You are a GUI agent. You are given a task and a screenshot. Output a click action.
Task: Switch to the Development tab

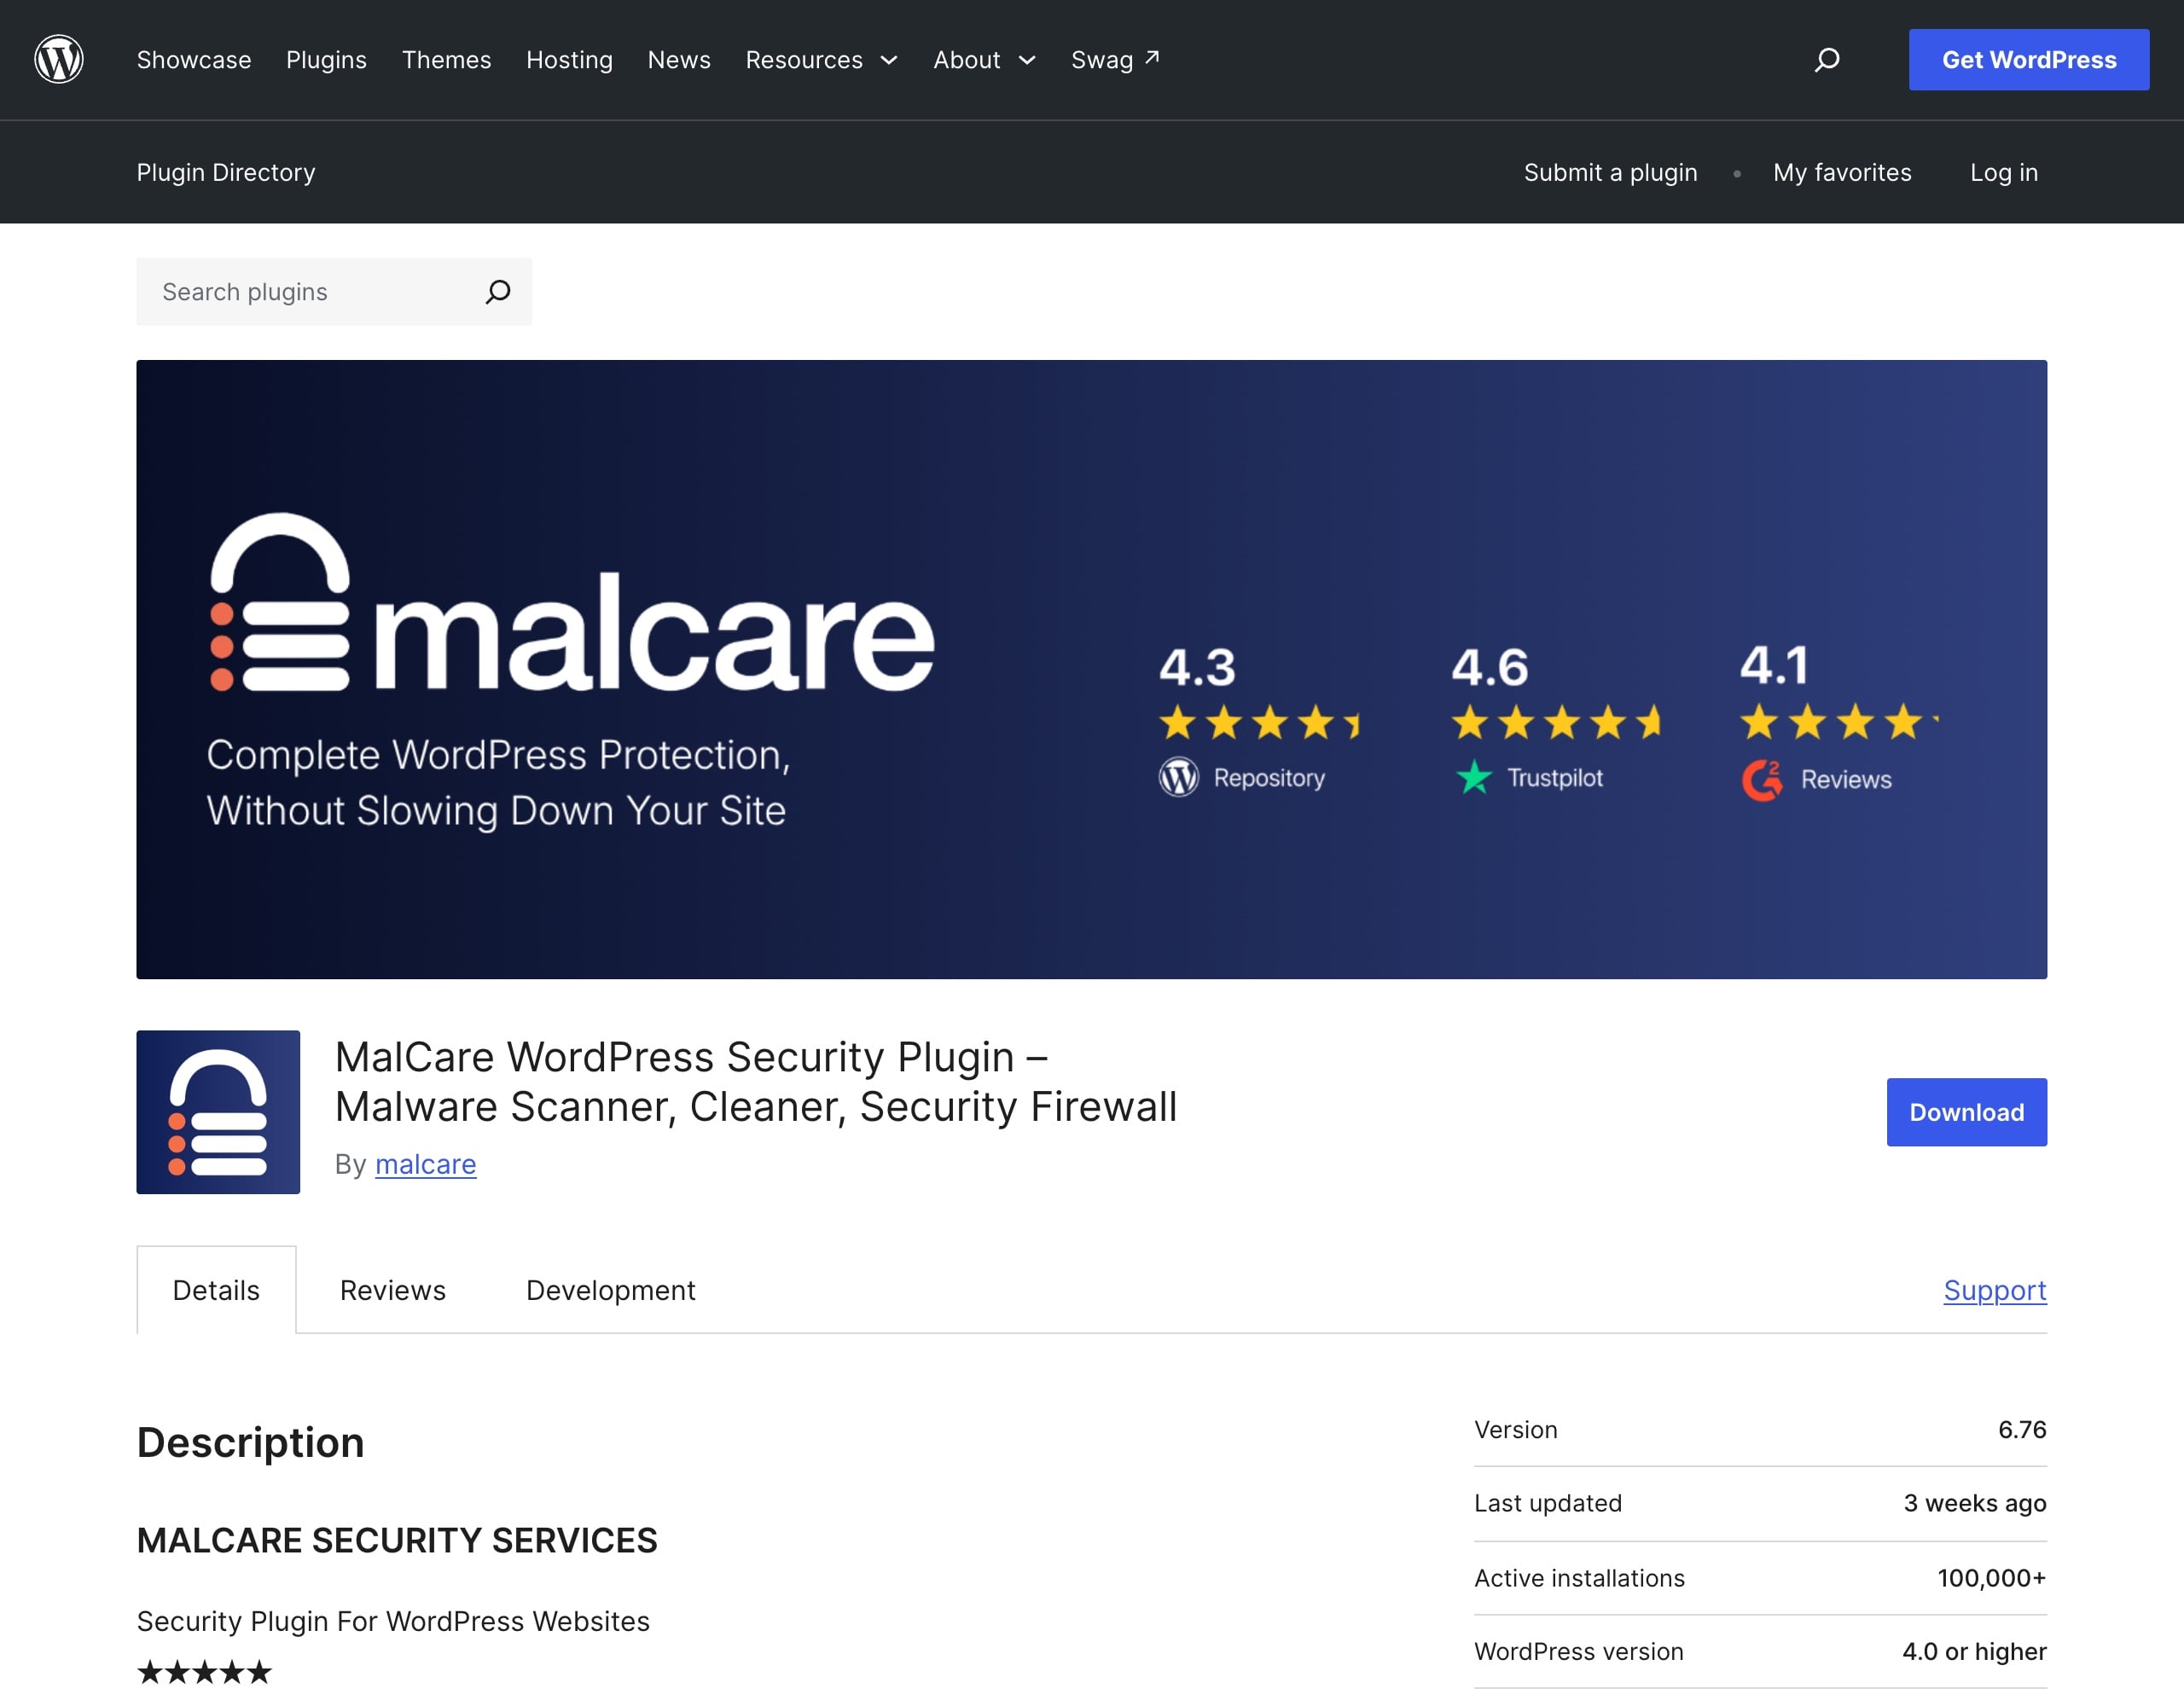point(610,1290)
